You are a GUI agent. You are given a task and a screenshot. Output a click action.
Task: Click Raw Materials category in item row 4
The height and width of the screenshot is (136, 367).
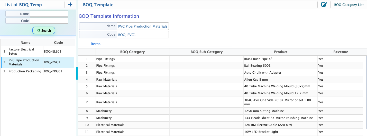click(x=133, y=80)
